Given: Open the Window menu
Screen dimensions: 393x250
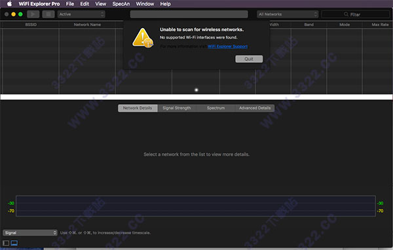Looking at the screenshot, I should (x=145, y=4).
